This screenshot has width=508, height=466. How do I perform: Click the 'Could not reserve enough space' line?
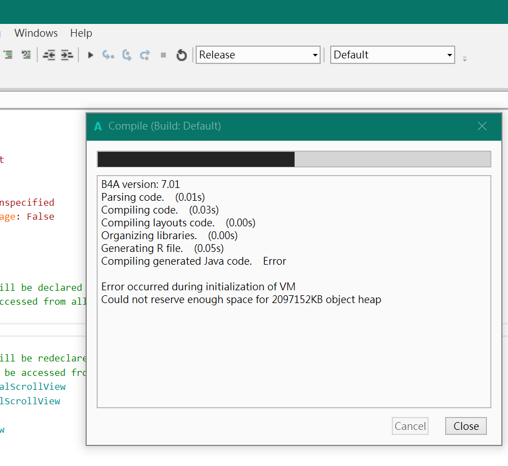point(241,299)
